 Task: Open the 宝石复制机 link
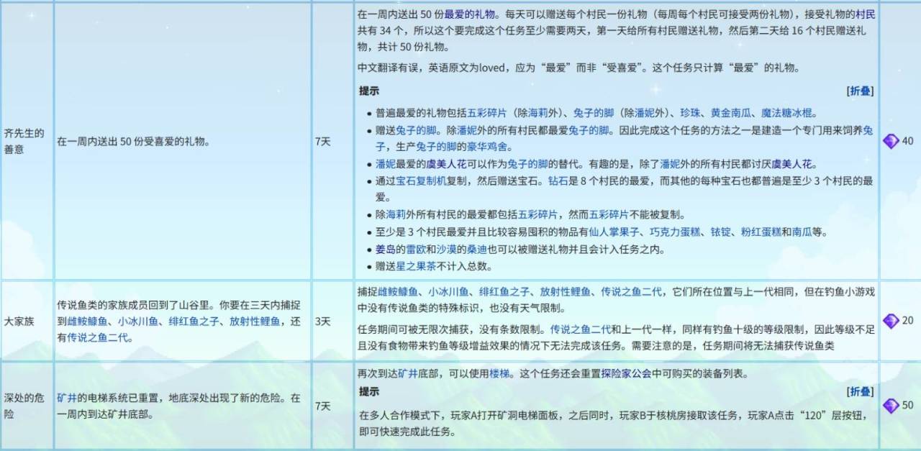pyautogui.click(x=421, y=181)
